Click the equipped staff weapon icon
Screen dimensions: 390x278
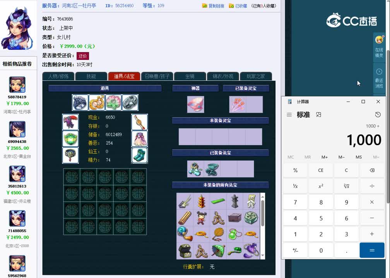click(140, 122)
